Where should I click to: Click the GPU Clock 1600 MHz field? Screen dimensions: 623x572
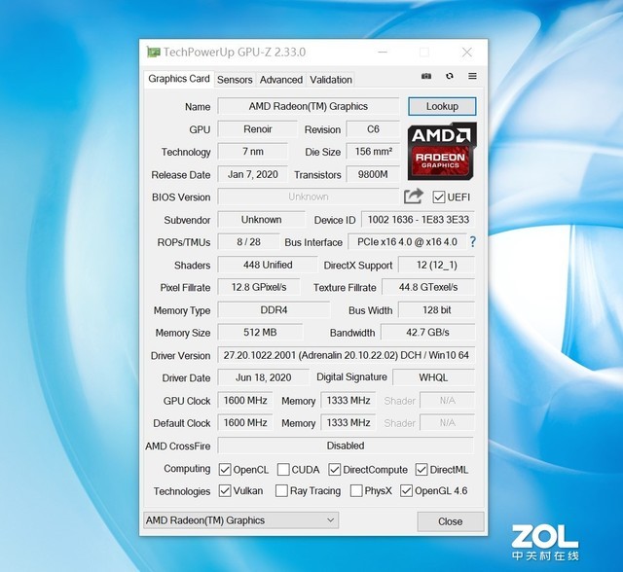point(245,400)
